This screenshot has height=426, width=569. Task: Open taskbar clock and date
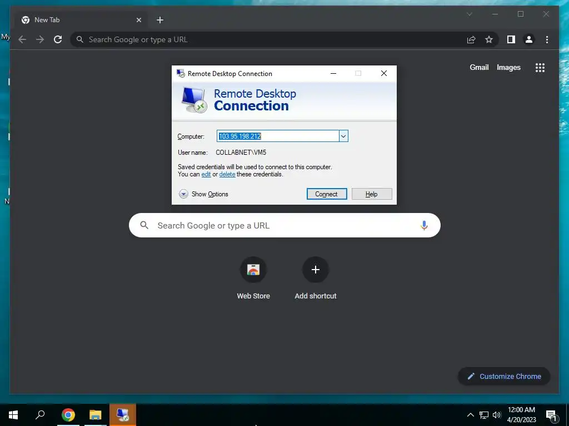click(x=521, y=415)
